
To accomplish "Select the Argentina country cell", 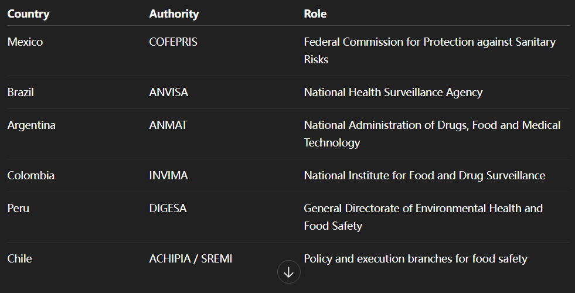I will tap(32, 125).
